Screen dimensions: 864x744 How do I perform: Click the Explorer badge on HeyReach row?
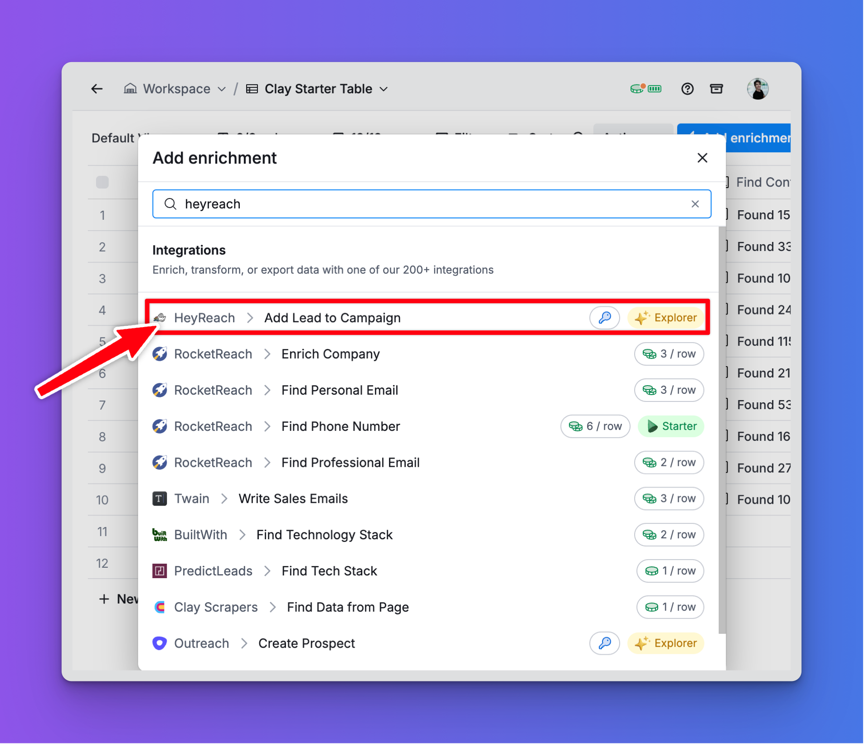pos(665,318)
